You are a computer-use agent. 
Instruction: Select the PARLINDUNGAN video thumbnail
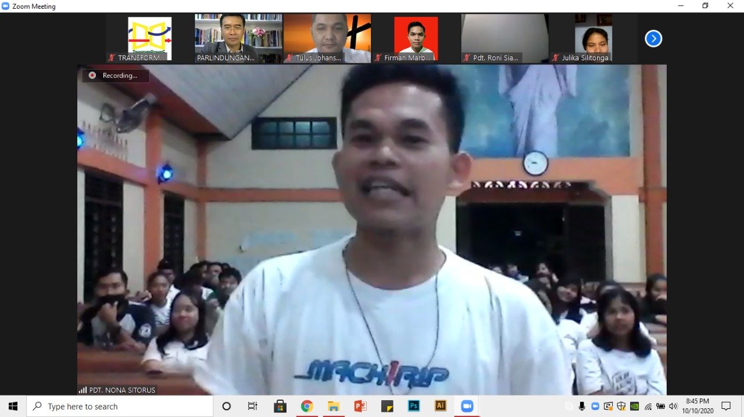[x=238, y=39]
